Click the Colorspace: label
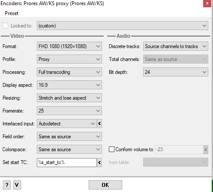This screenshot has height=192, width=213. pyautogui.click(x=15, y=149)
